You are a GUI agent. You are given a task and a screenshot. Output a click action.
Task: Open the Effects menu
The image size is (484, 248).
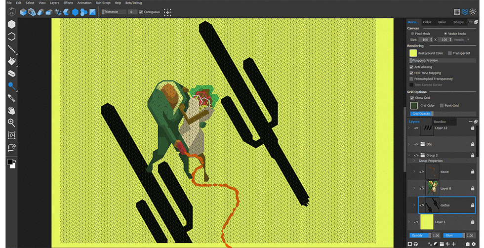(x=68, y=3)
